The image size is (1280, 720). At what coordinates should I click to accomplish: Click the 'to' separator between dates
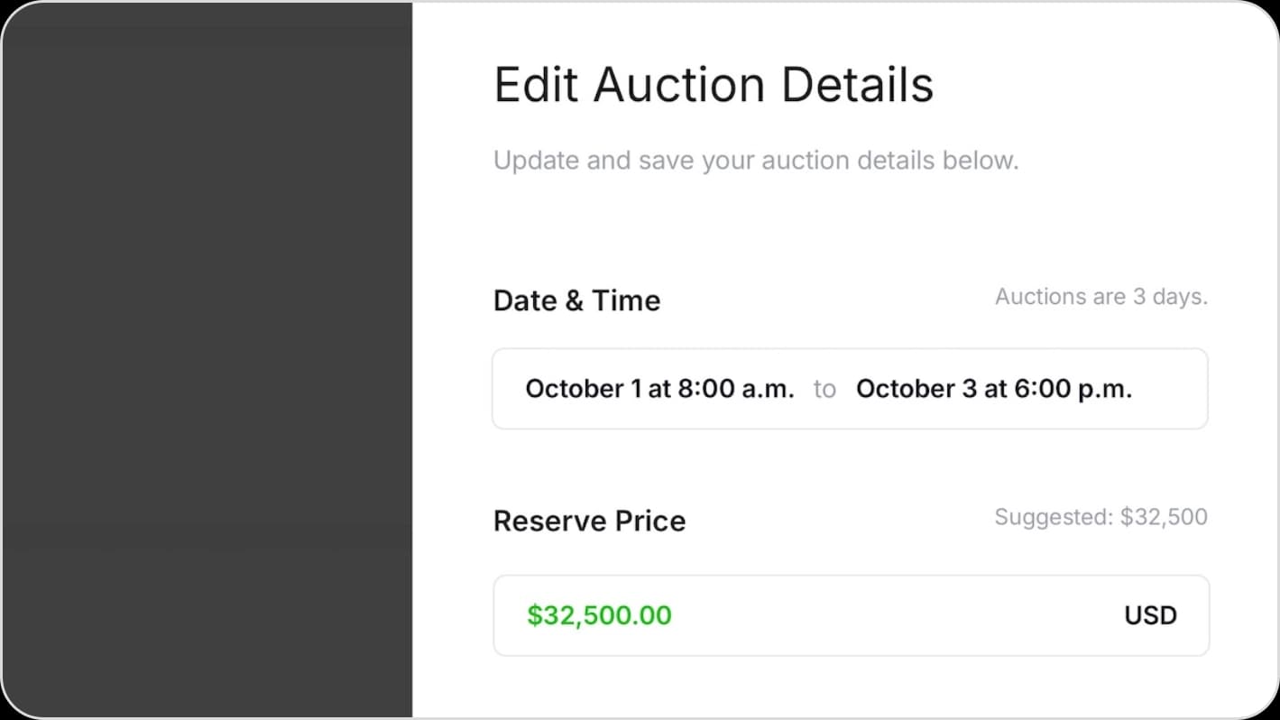[824, 389]
